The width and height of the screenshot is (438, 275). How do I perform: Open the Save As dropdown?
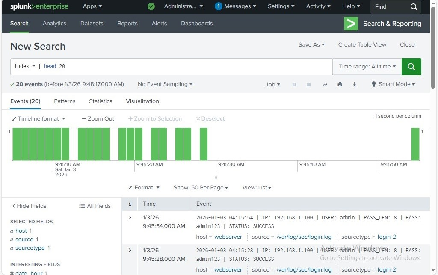(311, 44)
